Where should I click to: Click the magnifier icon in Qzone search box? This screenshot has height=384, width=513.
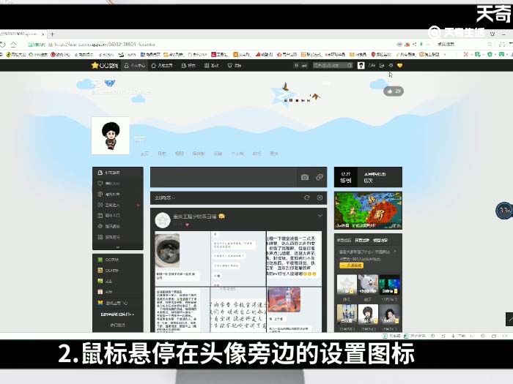point(350,66)
